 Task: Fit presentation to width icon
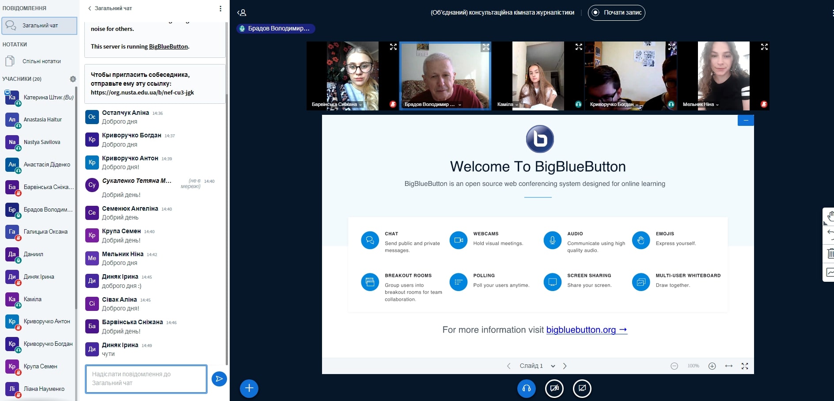[x=729, y=366]
